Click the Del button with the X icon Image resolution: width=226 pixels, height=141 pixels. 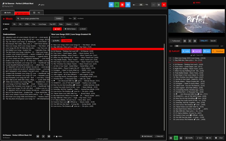point(208,138)
